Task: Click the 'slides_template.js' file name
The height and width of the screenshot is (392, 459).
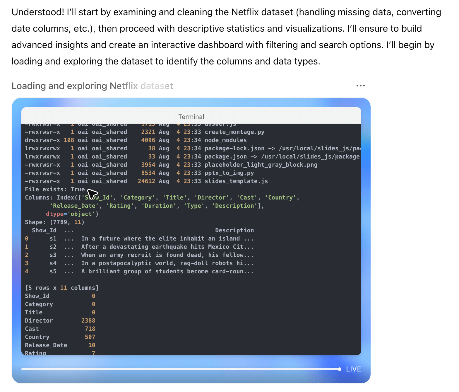Action: (236, 181)
